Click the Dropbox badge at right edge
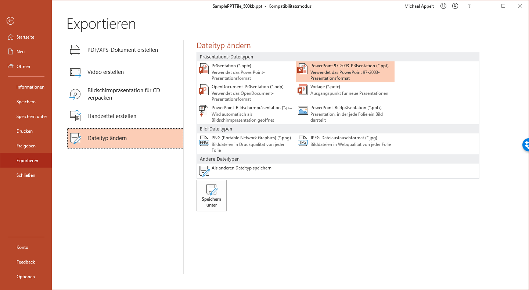The width and height of the screenshot is (529, 290). [526, 145]
